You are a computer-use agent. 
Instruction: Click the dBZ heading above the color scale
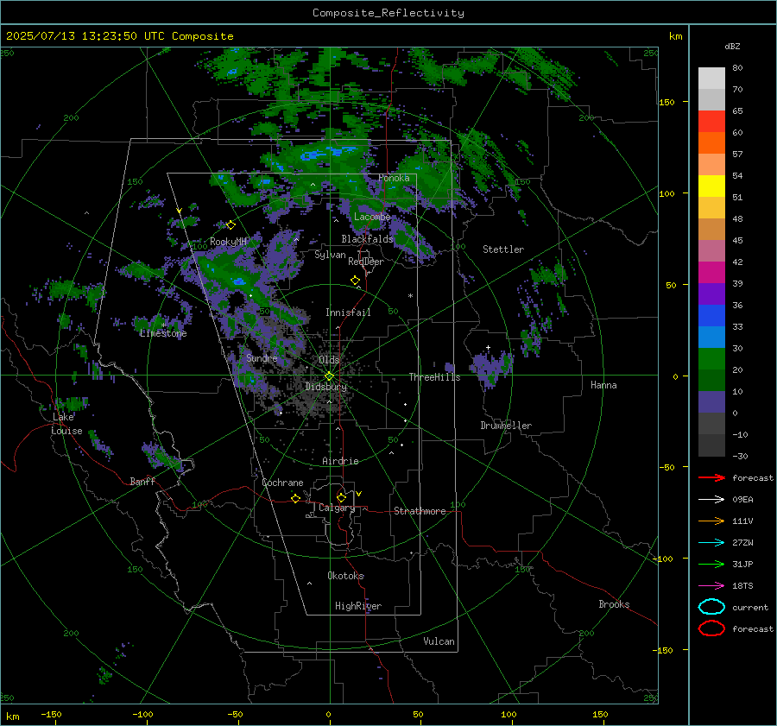732,46
